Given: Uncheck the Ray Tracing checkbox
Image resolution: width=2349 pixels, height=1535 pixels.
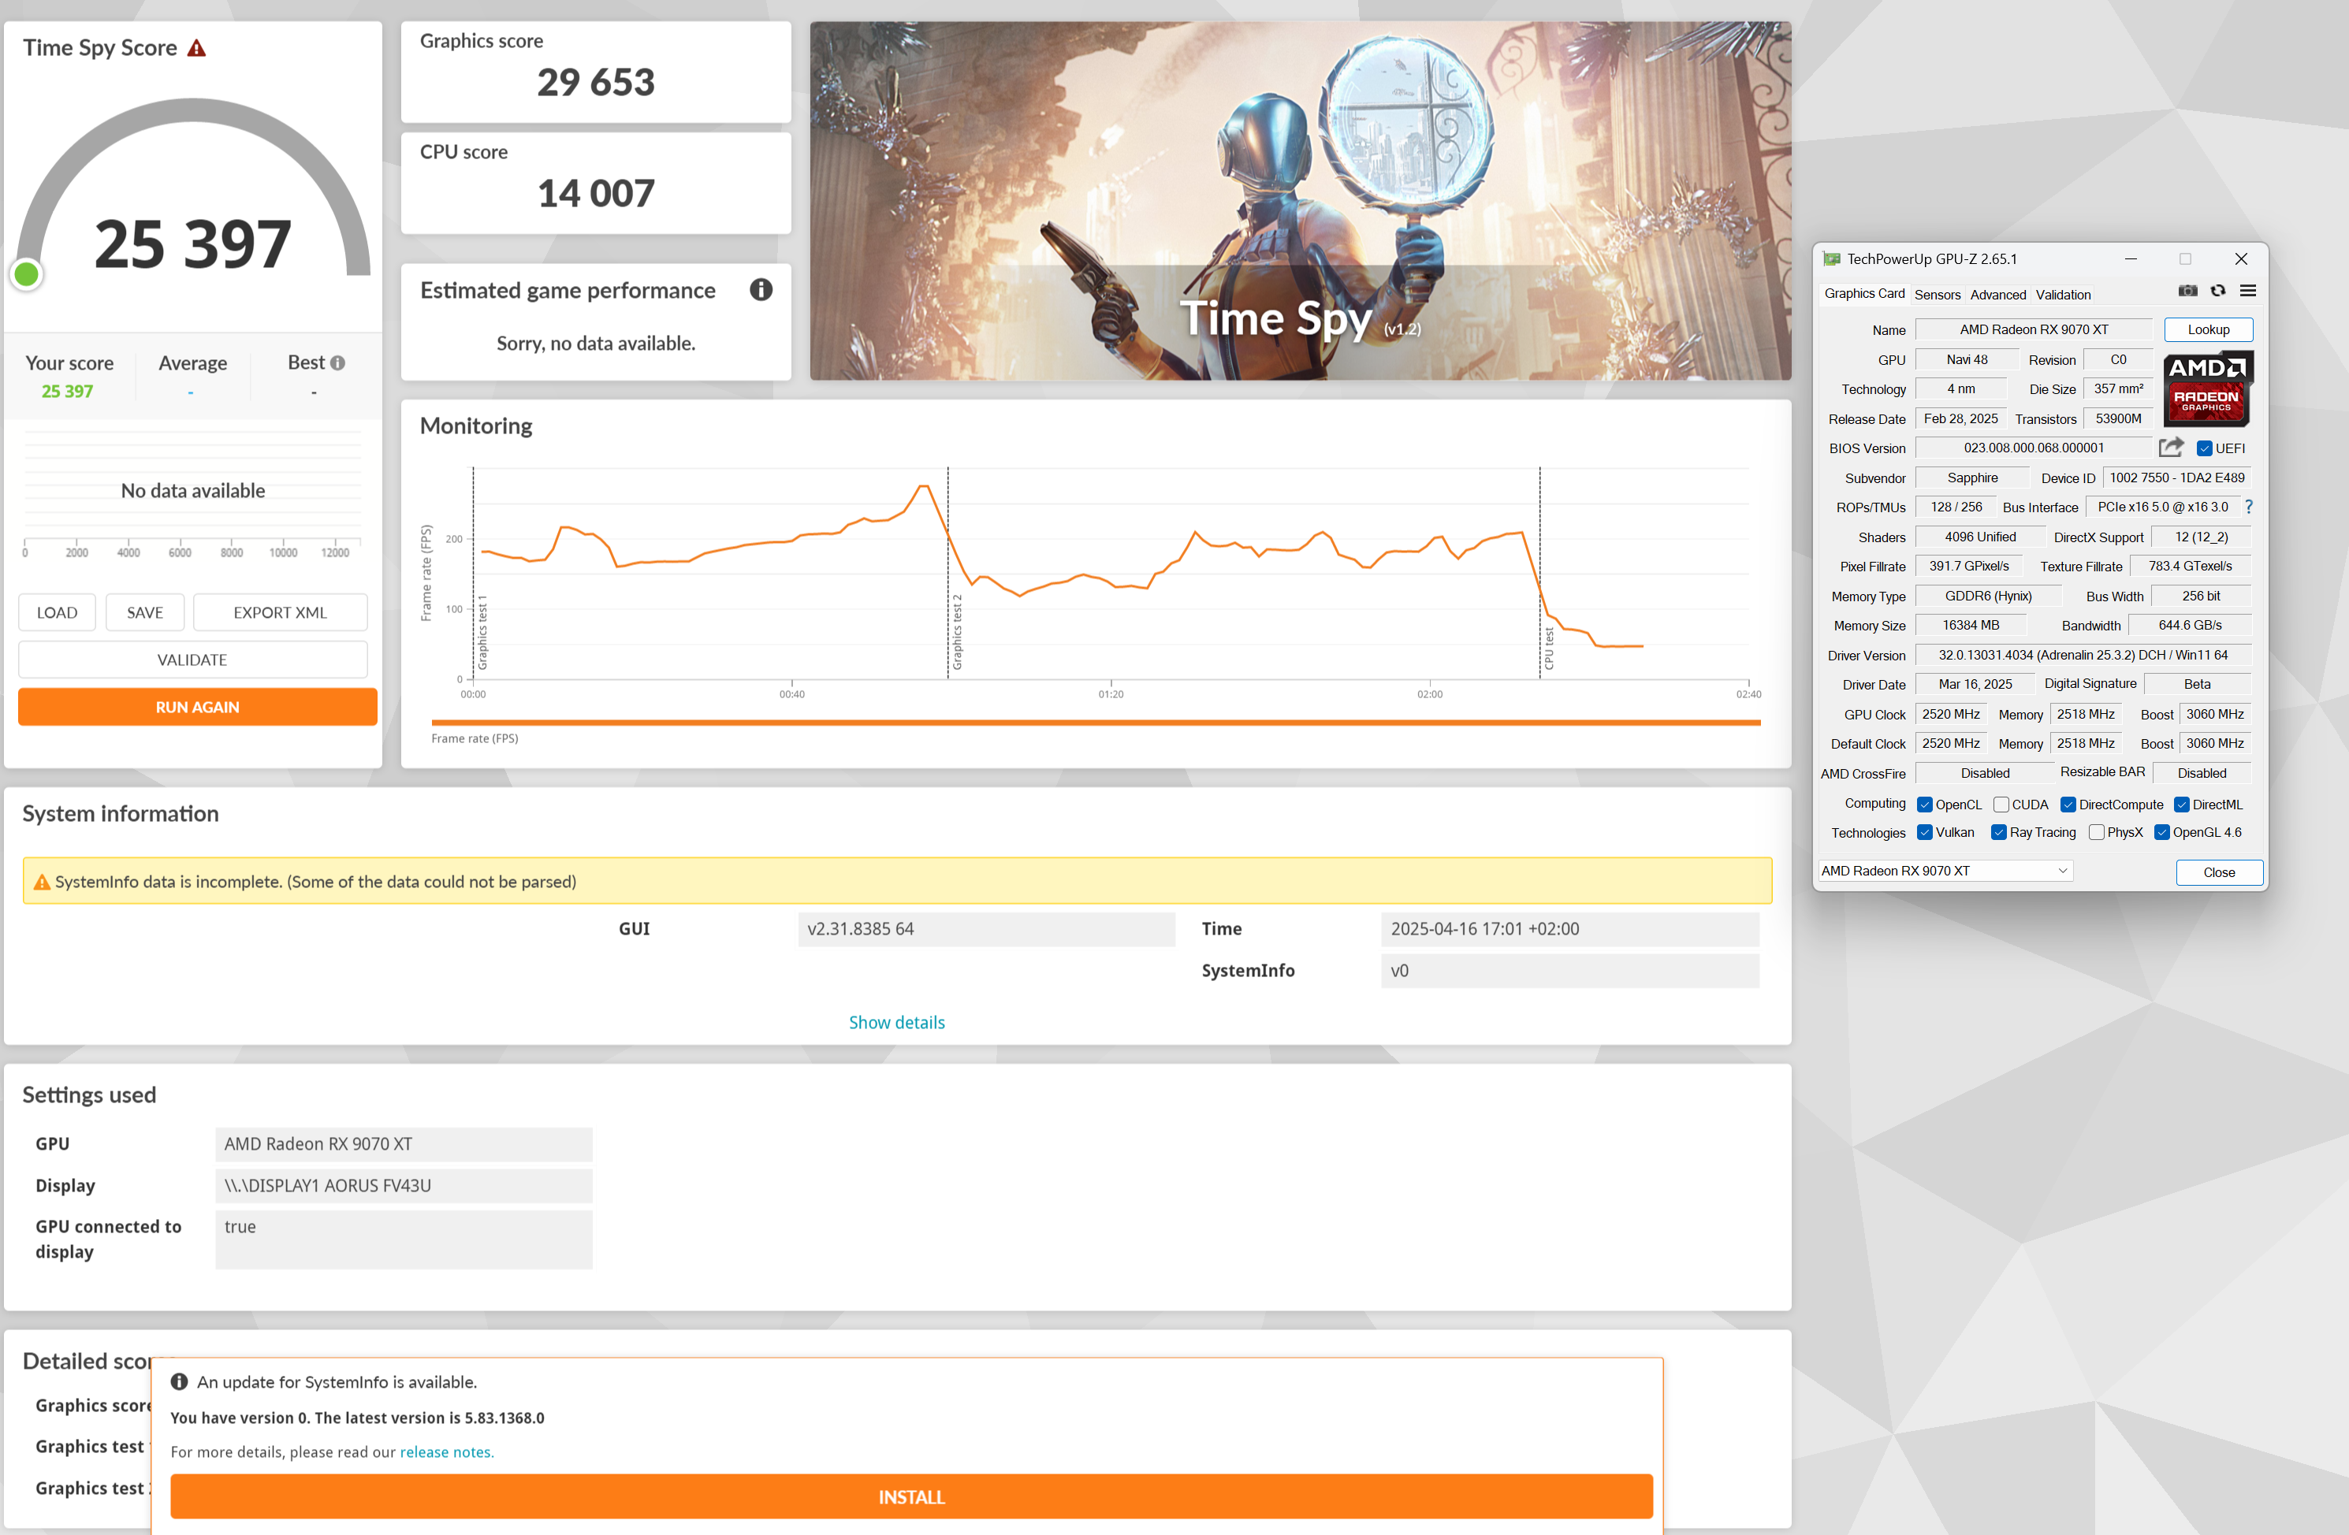Looking at the screenshot, I should click(x=1999, y=833).
